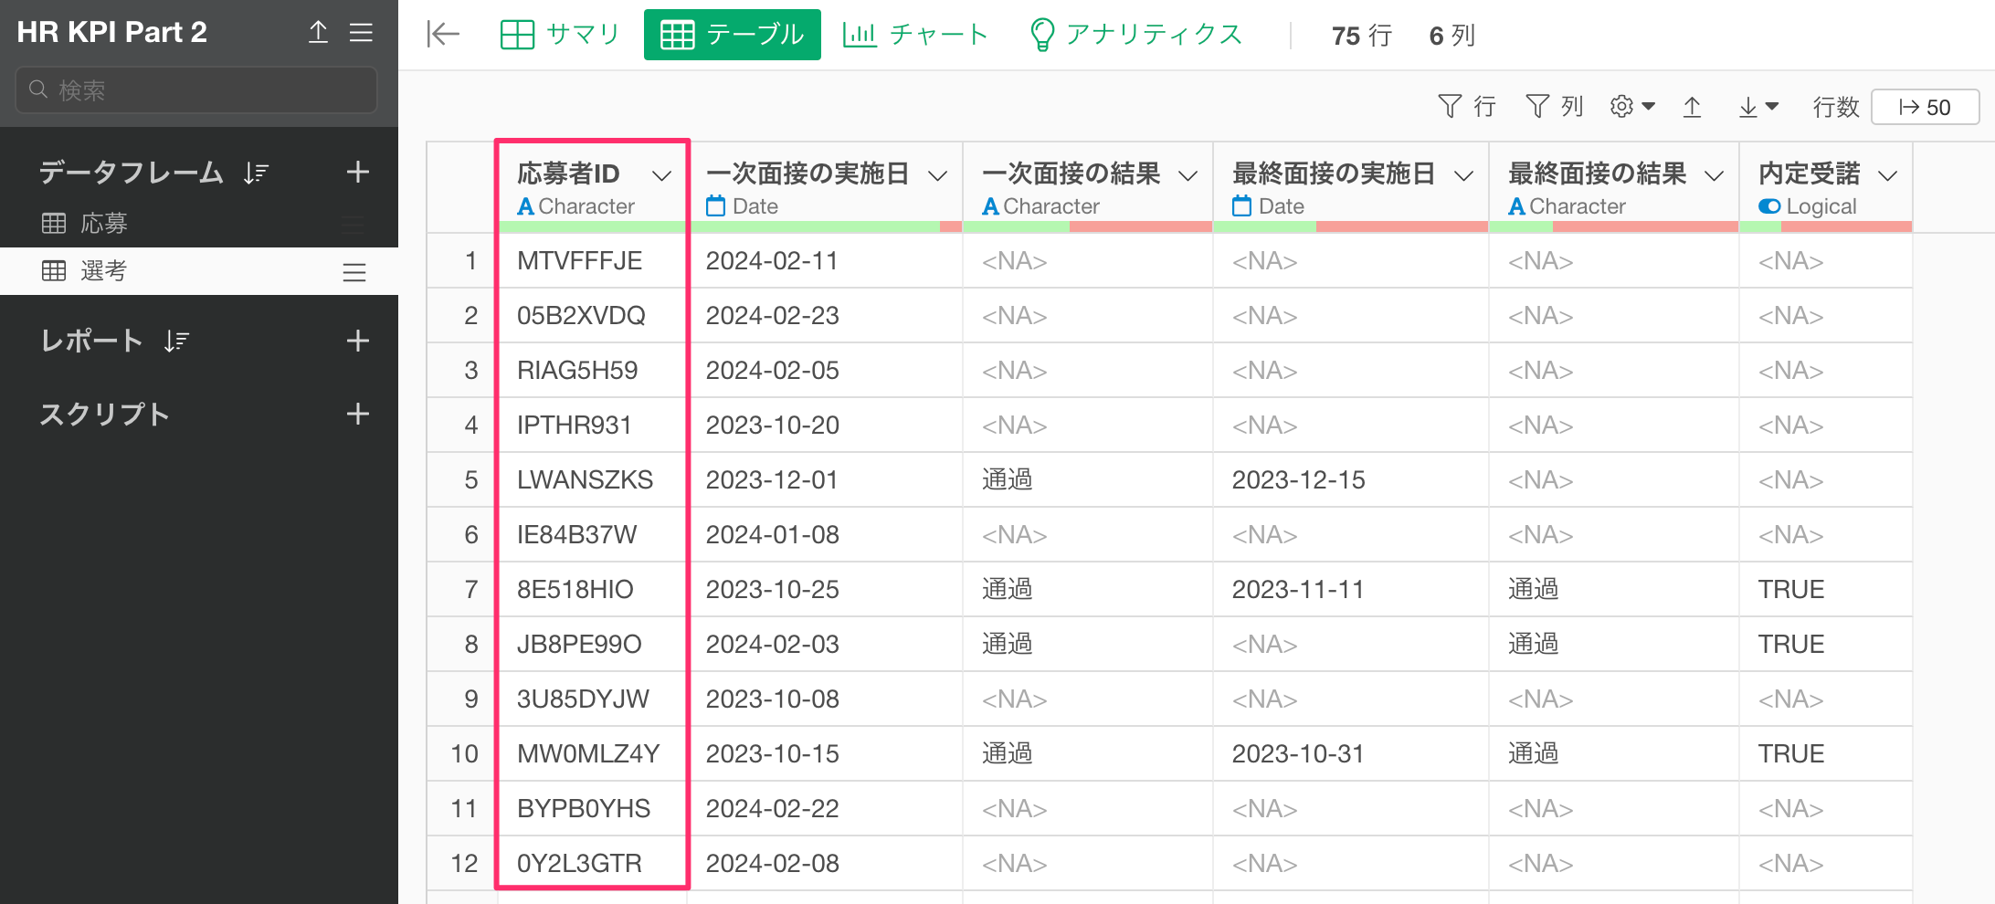Click the 内定受諾 Logical type icon
Viewport: 1995px width, 904px height.
coord(1769,206)
